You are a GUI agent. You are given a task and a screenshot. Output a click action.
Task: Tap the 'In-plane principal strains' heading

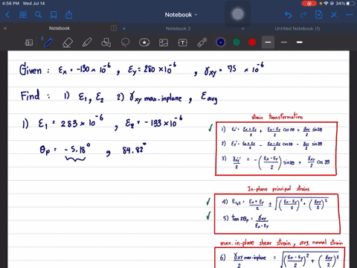coord(278,189)
